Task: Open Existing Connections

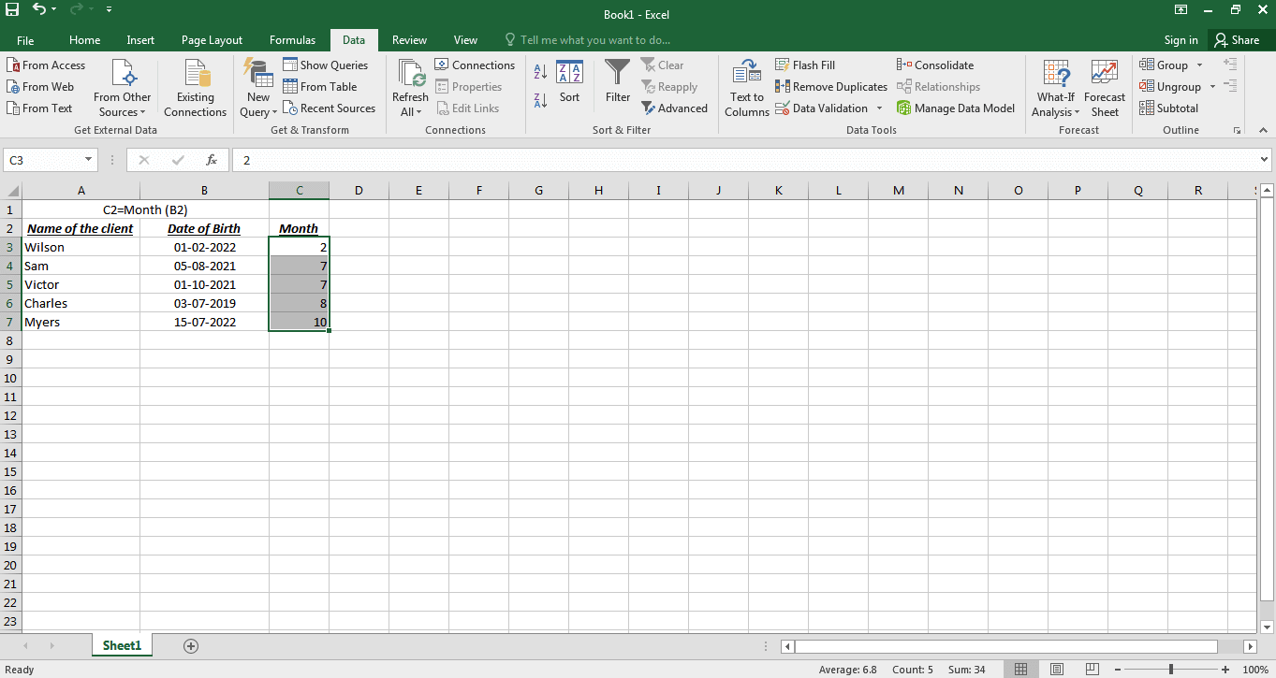Action: pyautogui.click(x=195, y=89)
